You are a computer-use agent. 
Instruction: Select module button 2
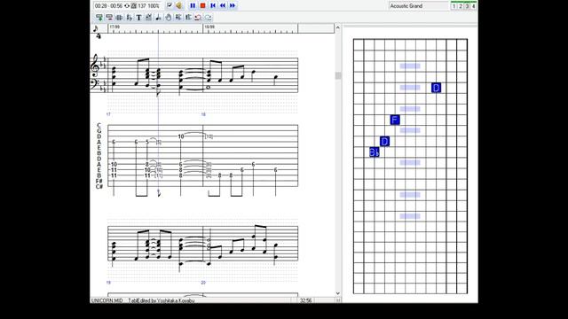point(461,6)
